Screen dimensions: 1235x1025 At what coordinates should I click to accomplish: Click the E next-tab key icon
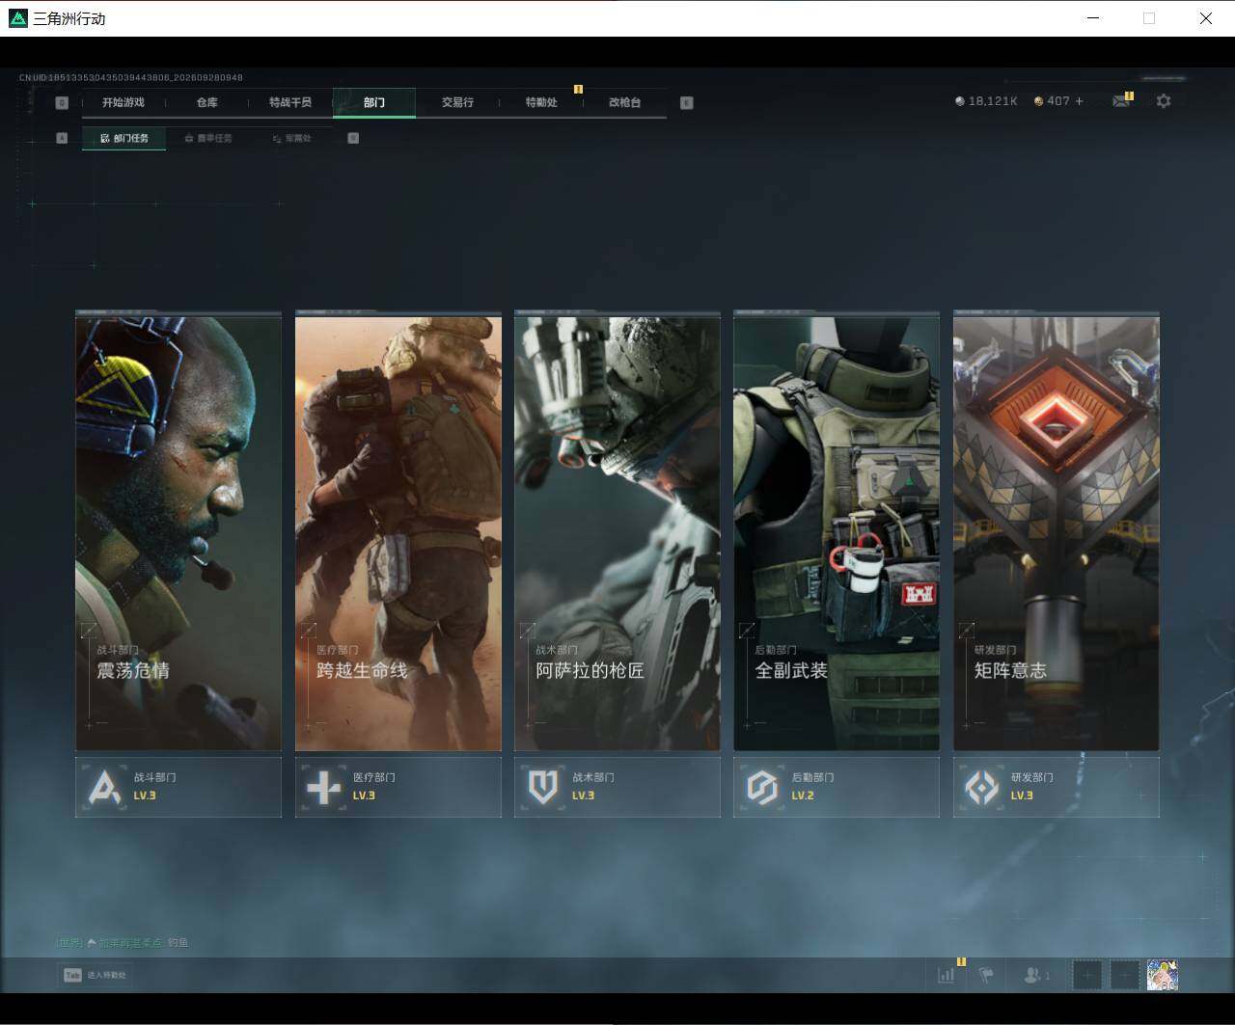pos(687,102)
